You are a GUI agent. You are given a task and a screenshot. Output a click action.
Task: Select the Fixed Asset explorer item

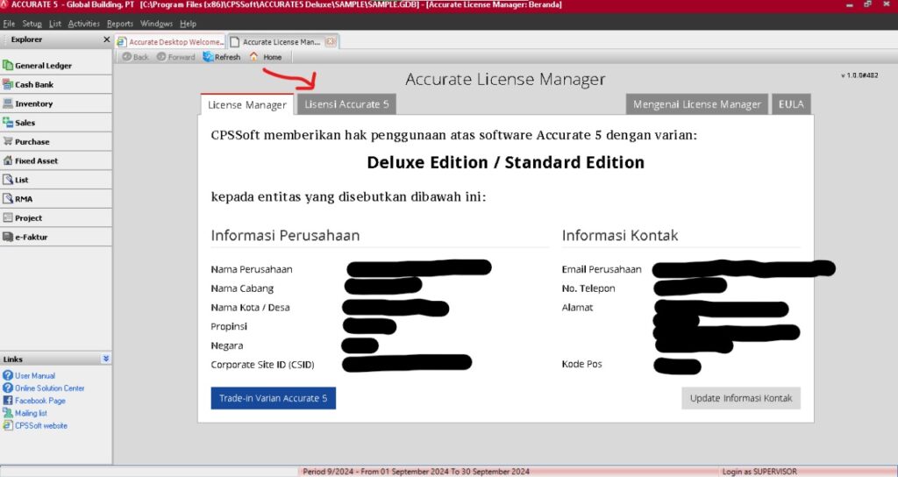click(x=56, y=161)
